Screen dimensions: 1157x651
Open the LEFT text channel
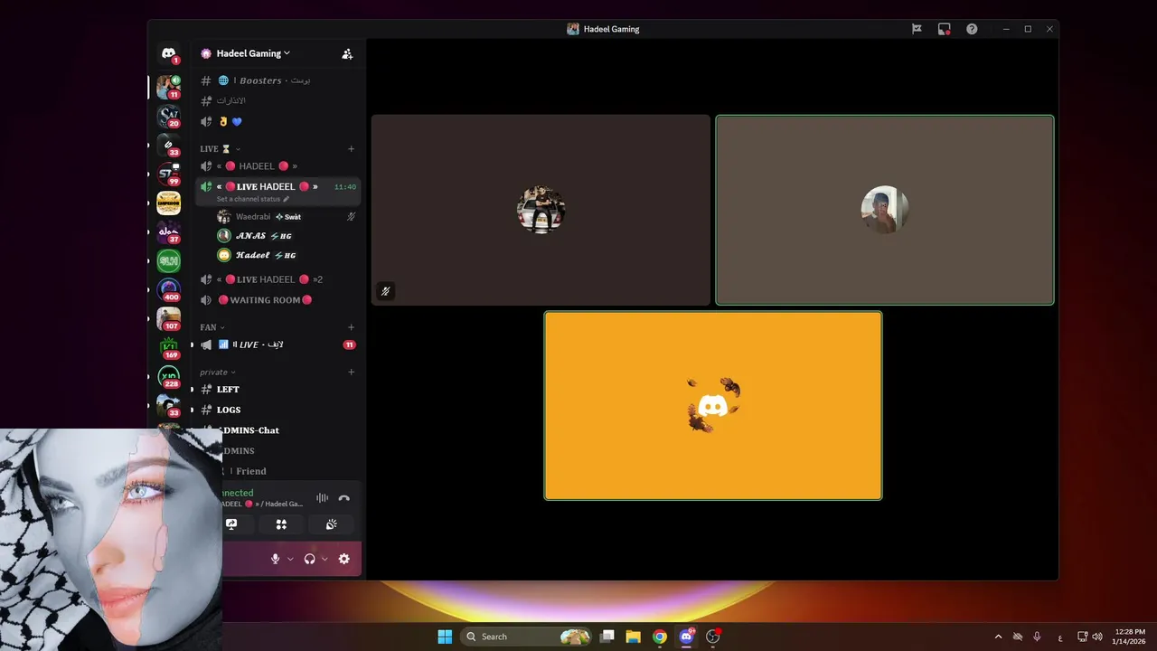pos(277,389)
